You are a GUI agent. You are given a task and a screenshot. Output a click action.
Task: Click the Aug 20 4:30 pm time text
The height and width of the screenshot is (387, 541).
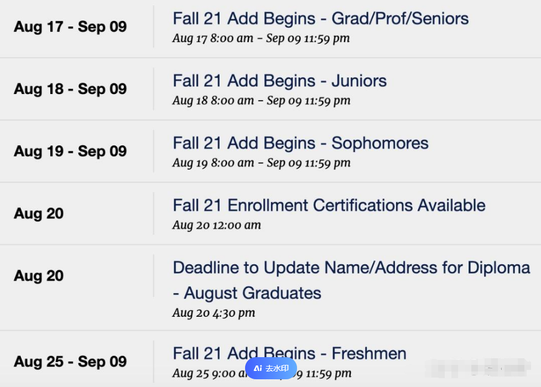[x=214, y=313]
